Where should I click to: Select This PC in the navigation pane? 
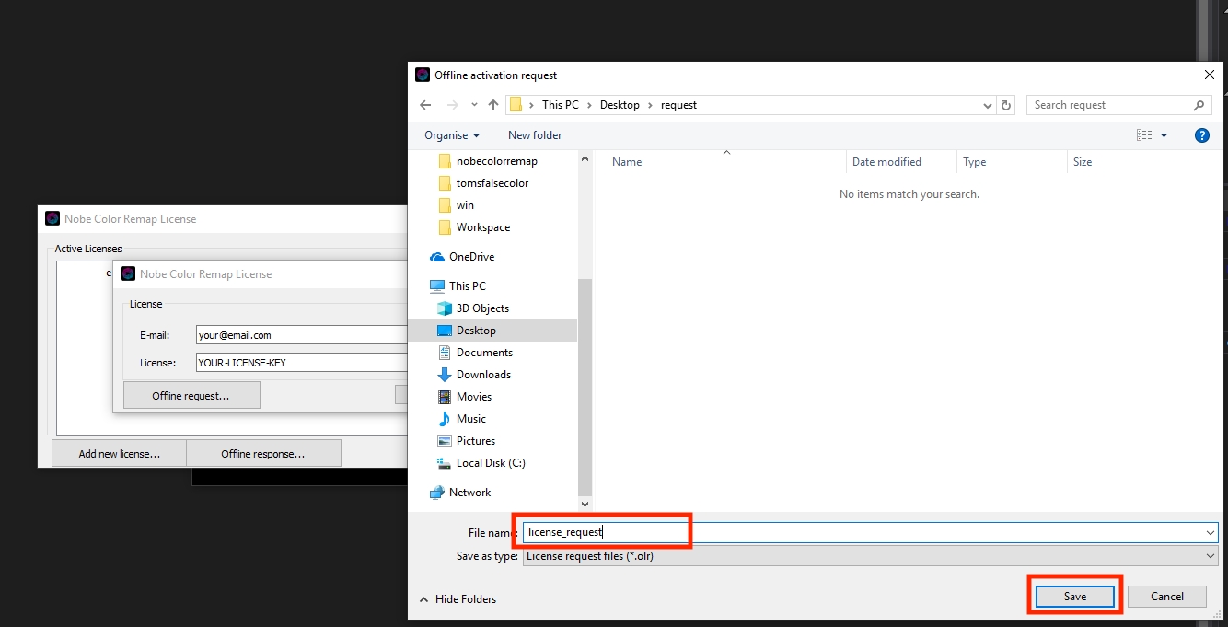tap(458, 286)
